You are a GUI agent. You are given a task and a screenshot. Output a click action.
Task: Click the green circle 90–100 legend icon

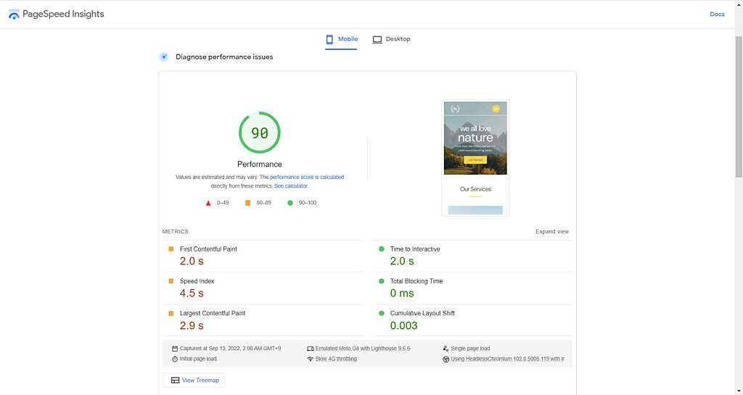[x=290, y=203]
